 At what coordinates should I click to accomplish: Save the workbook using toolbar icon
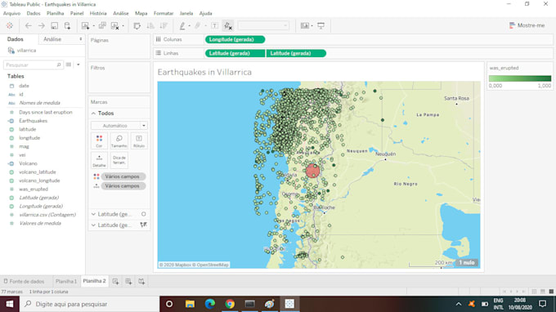[x=54, y=25]
